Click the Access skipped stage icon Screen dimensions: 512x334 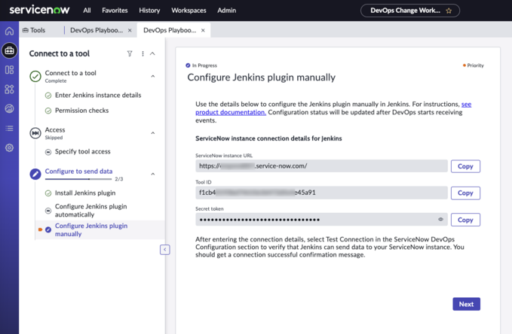(x=35, y=133)
